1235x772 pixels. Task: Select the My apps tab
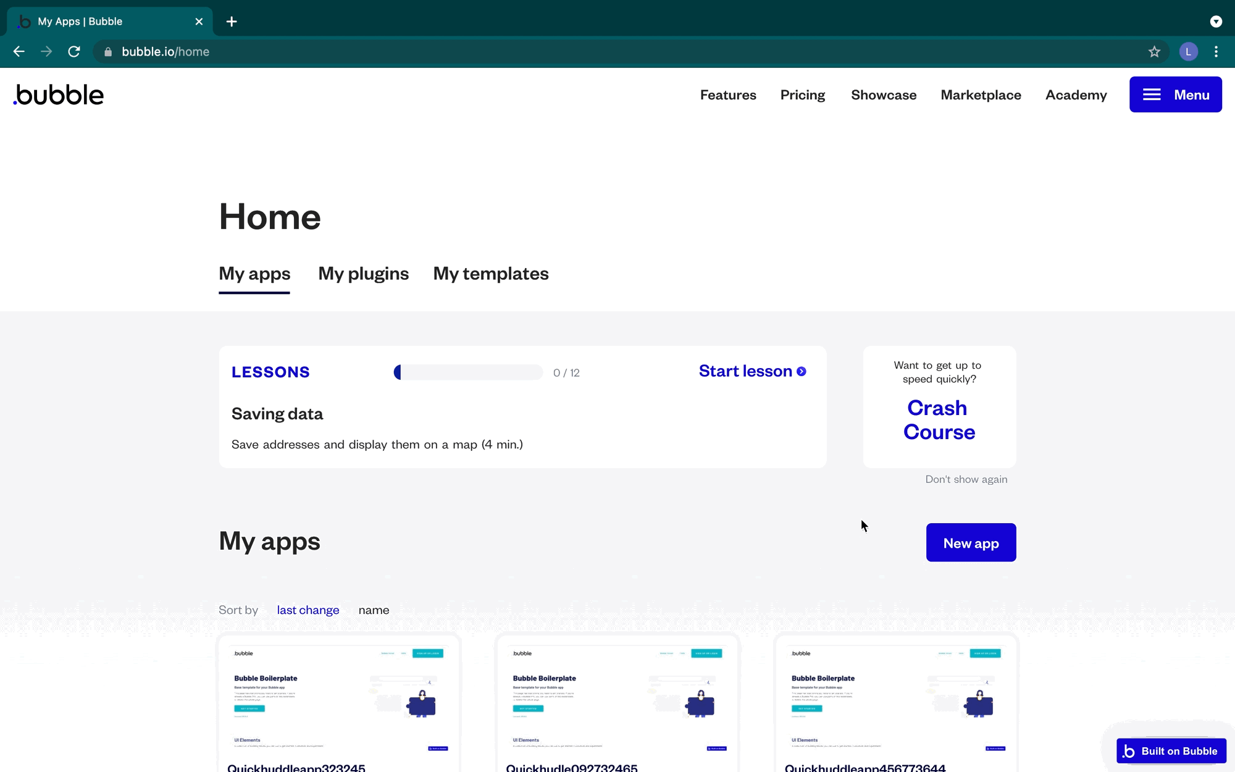point(254,274)
